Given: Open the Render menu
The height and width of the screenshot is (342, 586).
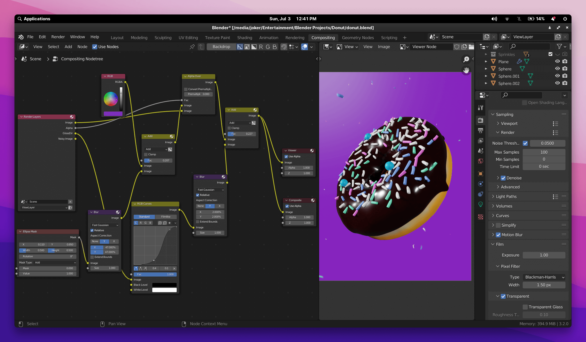Looking at the screenshot, I should pos(58,37).
